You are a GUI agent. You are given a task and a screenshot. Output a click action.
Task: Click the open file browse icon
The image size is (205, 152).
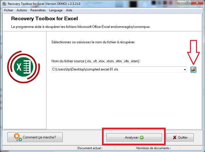pyautogui.click(x=193, y=69)
